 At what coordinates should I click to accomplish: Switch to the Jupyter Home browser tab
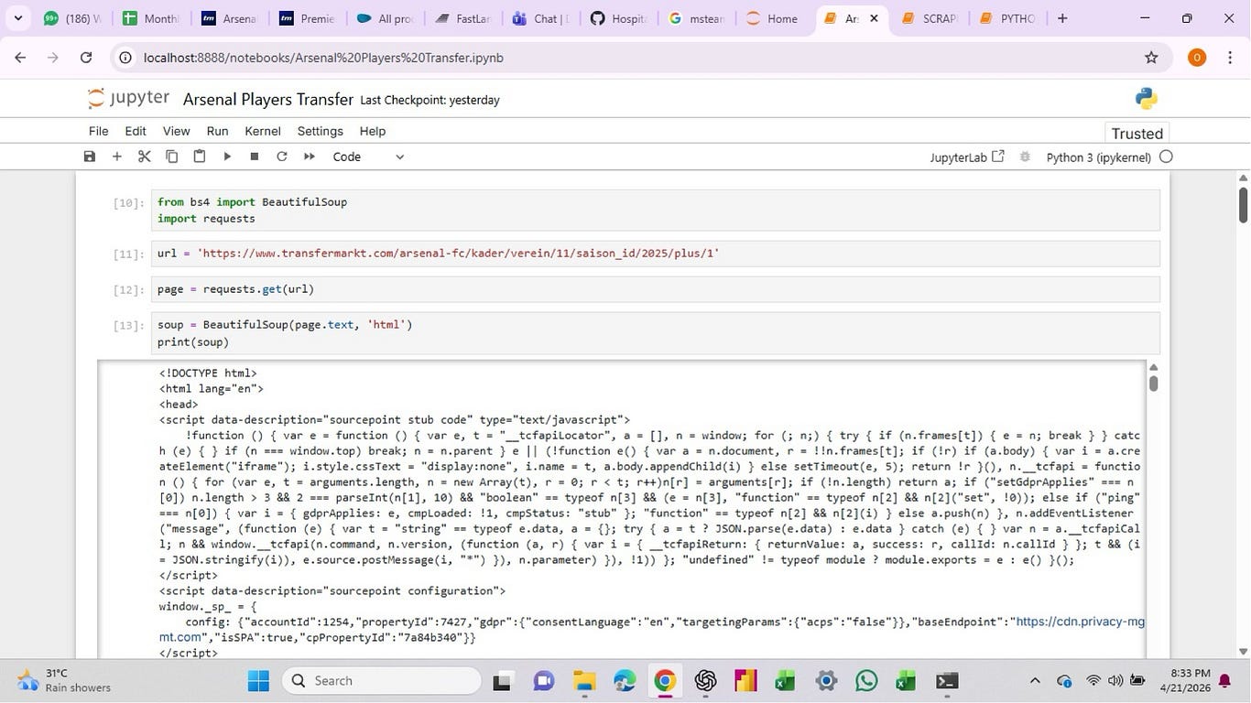pyautogui.click(x=774, y=18)
